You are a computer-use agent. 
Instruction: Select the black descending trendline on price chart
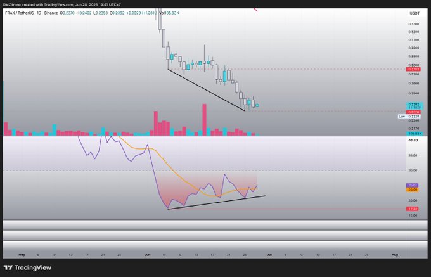click(206, 89)
